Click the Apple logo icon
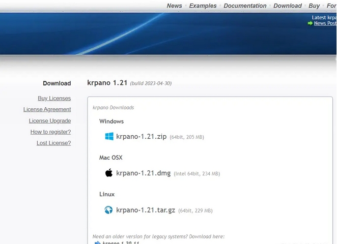The image size is (337, 244). [109, 173]
